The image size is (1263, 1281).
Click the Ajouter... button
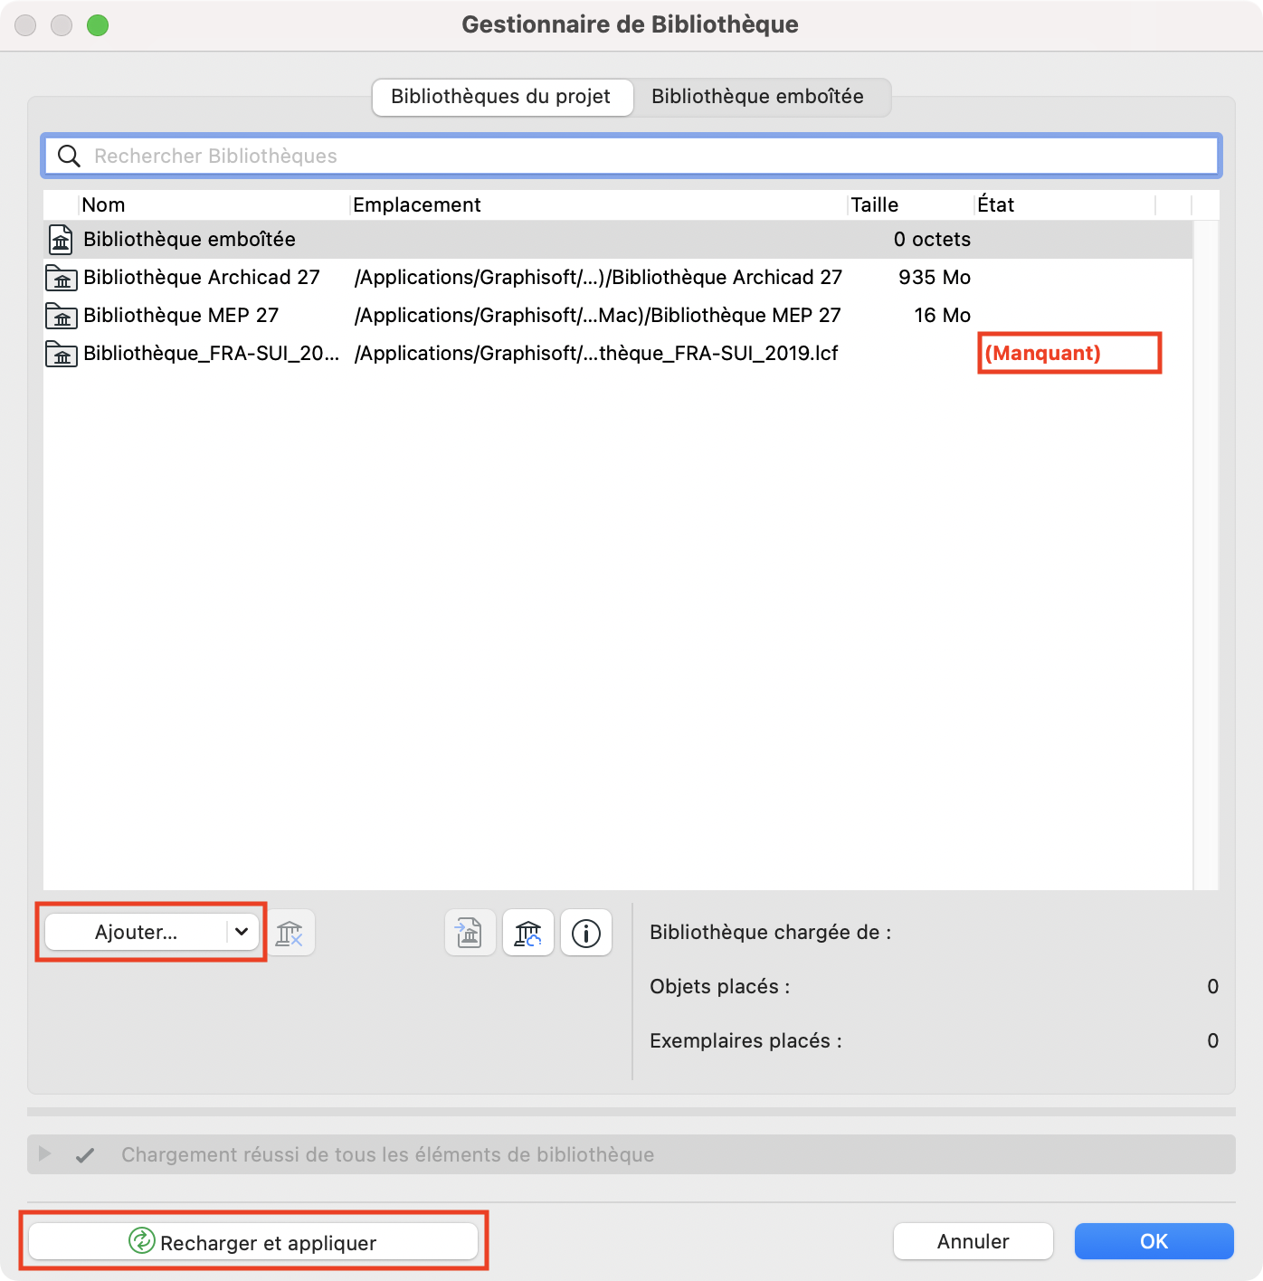(136, 933)
